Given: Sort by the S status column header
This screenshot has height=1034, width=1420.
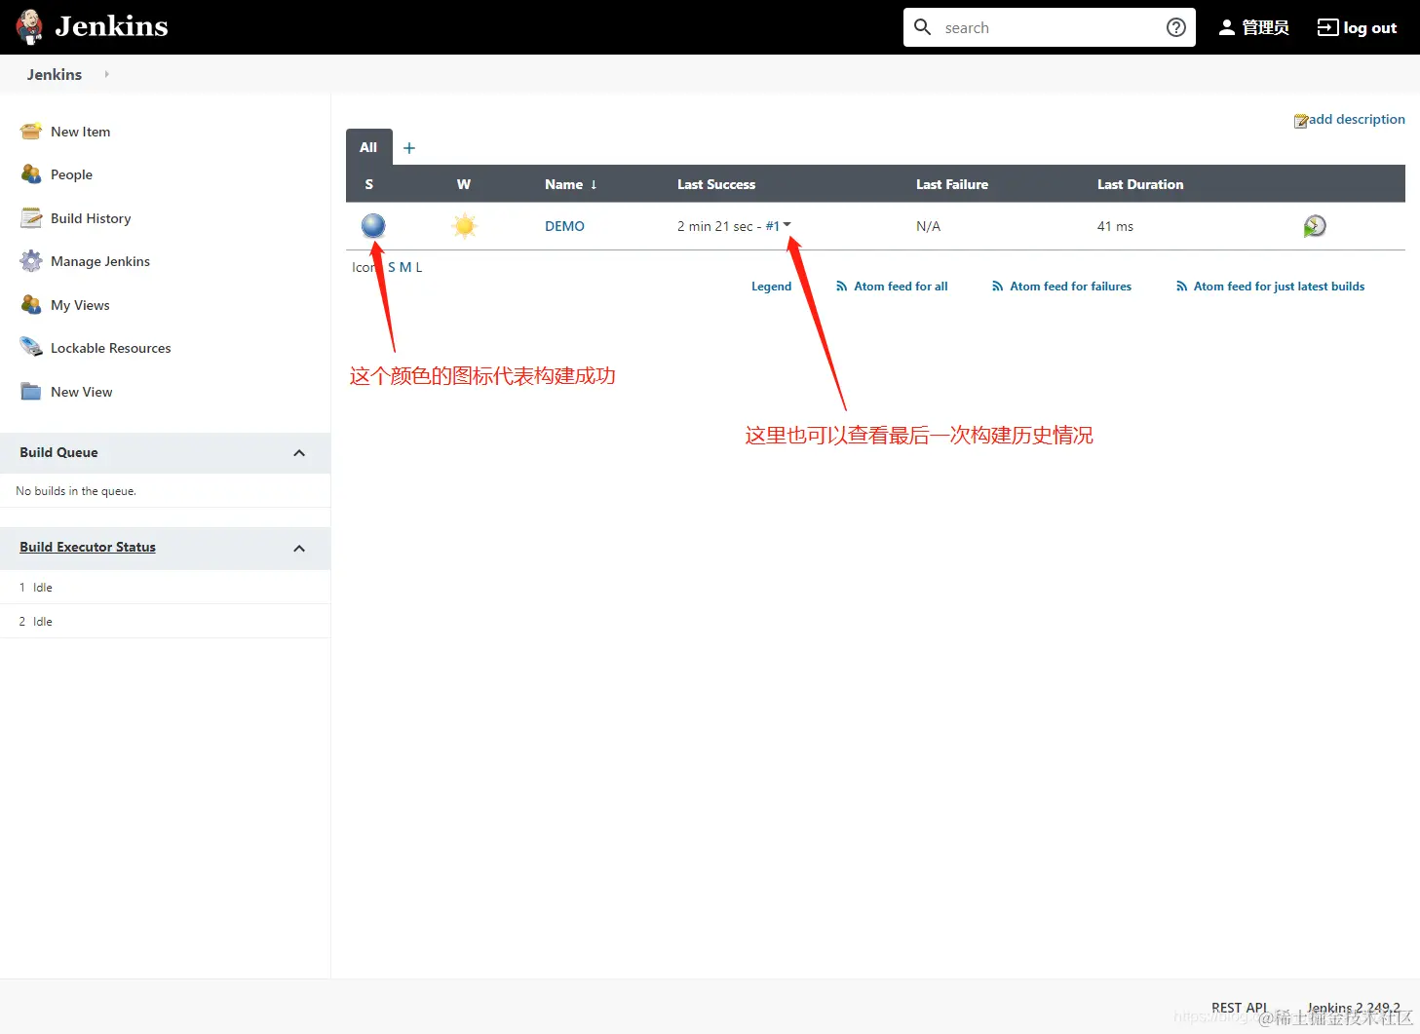Looking at the screenshot, I should point(368,184).
